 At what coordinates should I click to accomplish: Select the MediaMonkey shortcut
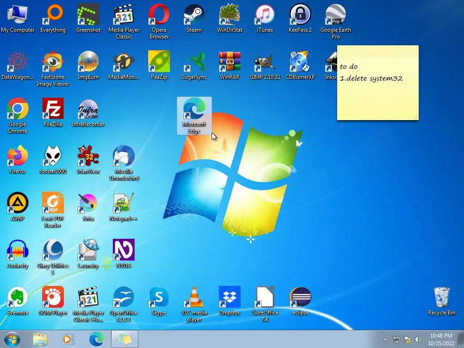pos(124,65)
